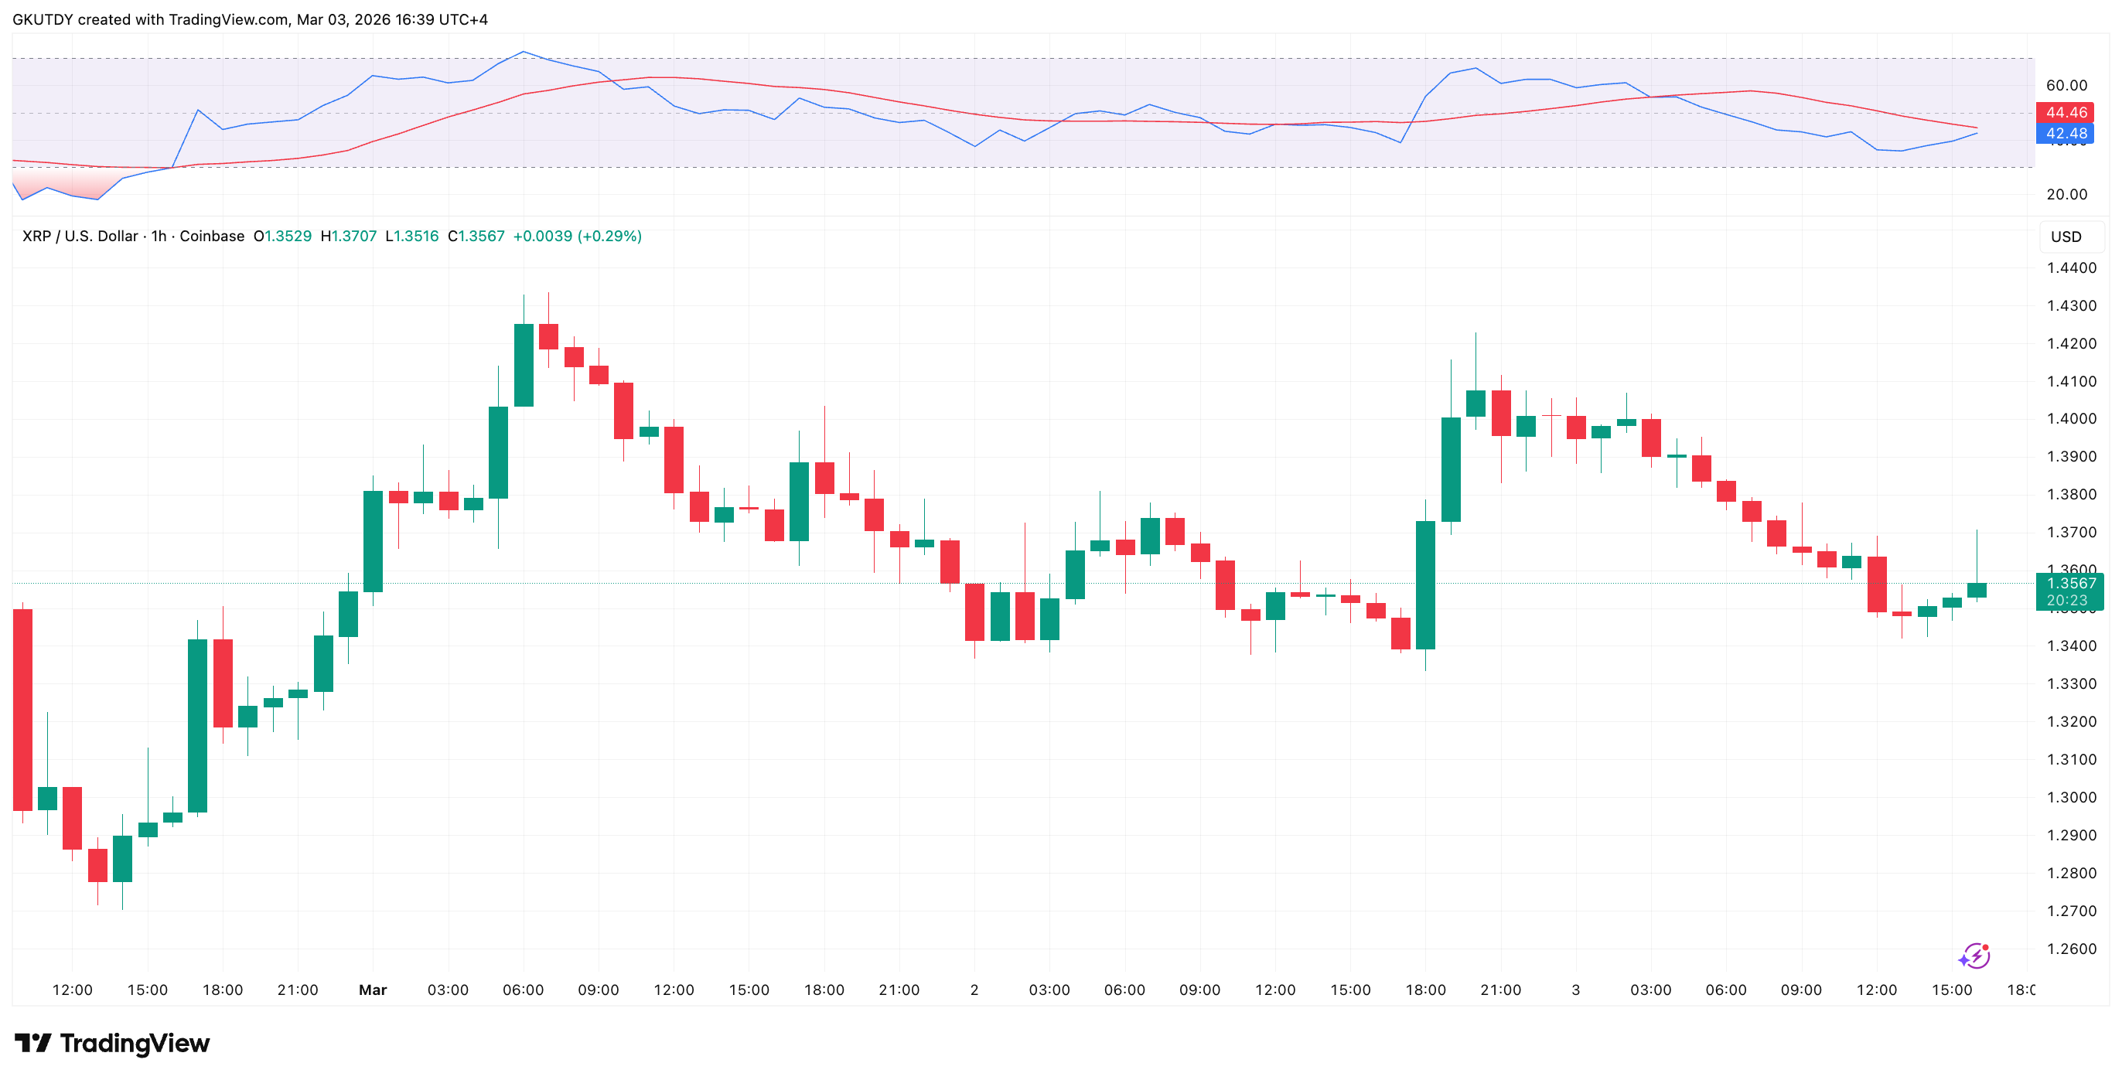This screenshot has width=2122, height=1080.
Task: Click the 1.2600 price axis label
Action: coord(2071,949)
